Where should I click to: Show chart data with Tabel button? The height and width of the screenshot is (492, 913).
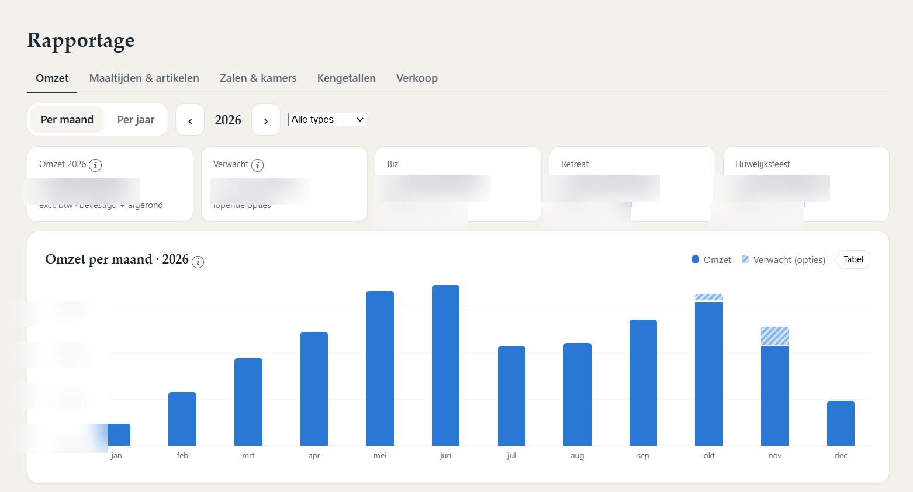(853, 259)
